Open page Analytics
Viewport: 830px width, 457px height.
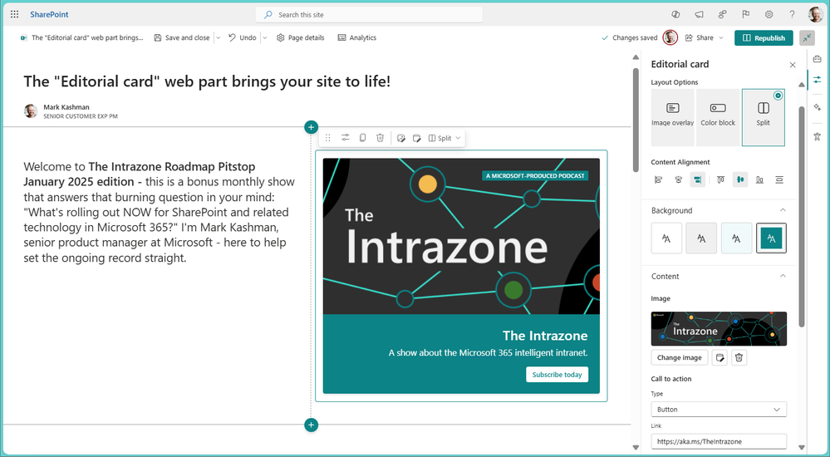tap(356, 37)
